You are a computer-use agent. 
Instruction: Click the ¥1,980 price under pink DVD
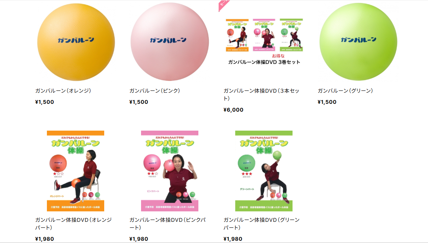point(139,239)
